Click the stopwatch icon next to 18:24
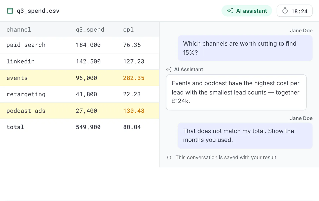Image resolution: width=319 pixels, height=201 pixels. tap(285, 11)
